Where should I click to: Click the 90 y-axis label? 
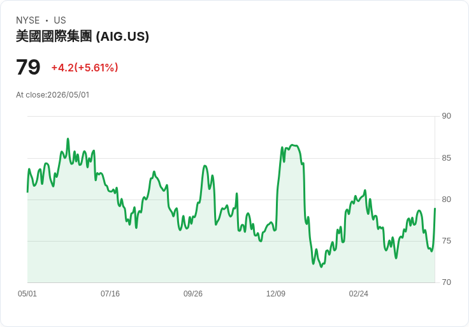coord(446,116)
